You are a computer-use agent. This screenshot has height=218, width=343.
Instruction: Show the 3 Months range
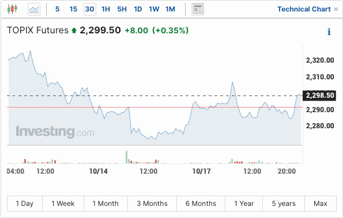152,204
